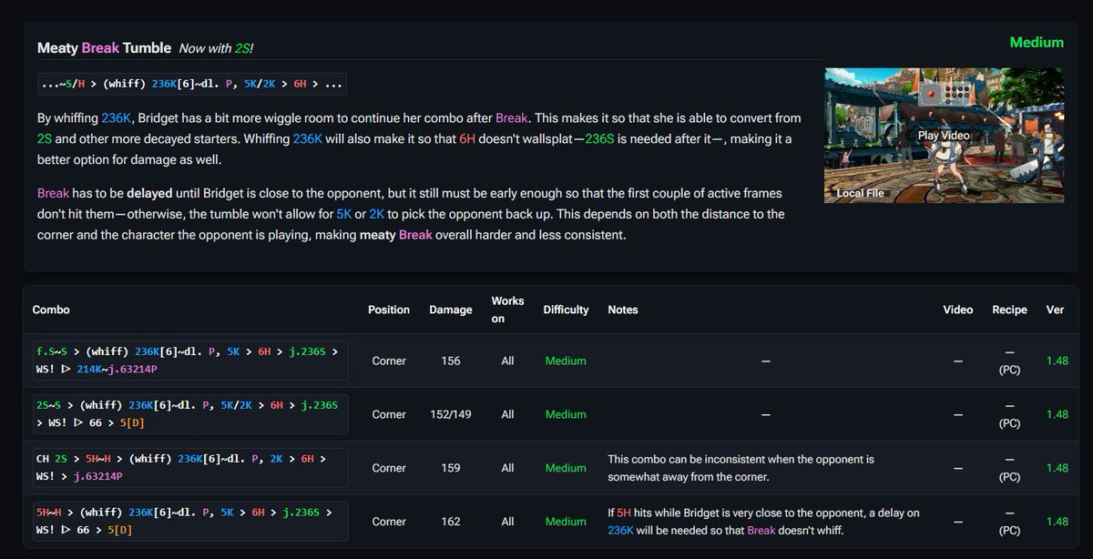Select the Meaty Break Tumble heading
Screen dimensions: 1093x559
104,47
